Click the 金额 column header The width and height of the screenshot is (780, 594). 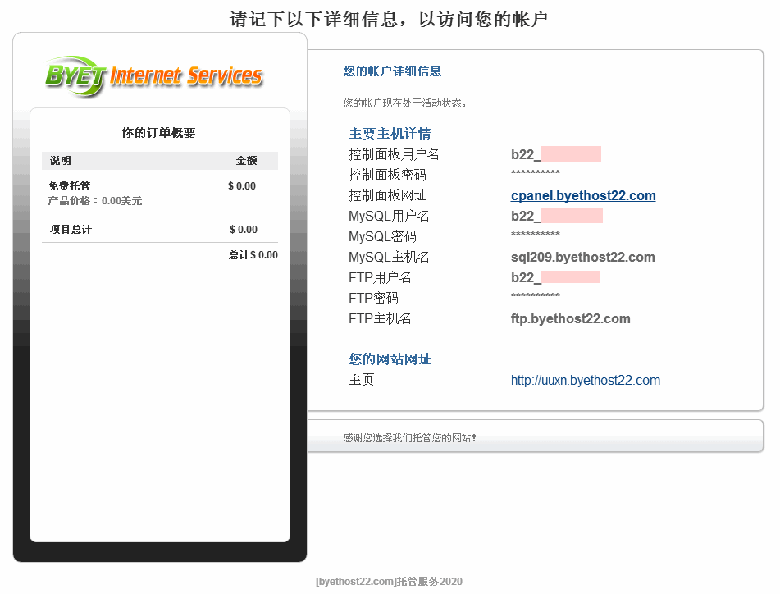246,161
